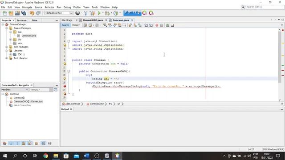The width and height of the screenshot is (285, 160).
Task: Click the Last Edit icon in editor toolbar
Action: 85,25
